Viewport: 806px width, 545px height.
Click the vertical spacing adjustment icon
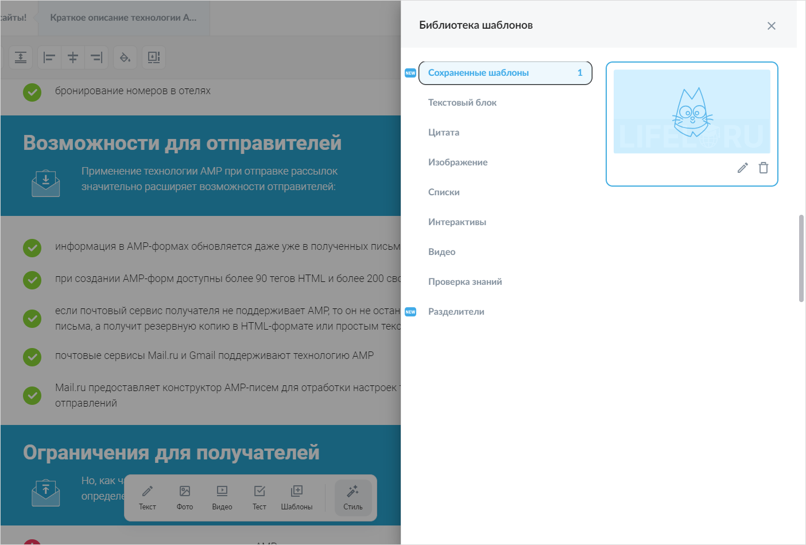click(21, 57)
